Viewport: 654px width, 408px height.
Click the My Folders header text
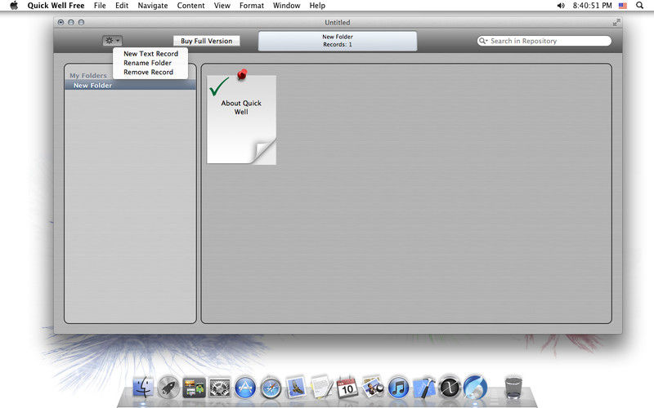point(88,75)
